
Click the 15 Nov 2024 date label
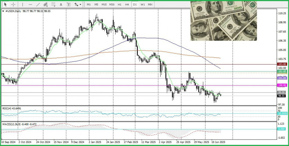pos(61,142)
